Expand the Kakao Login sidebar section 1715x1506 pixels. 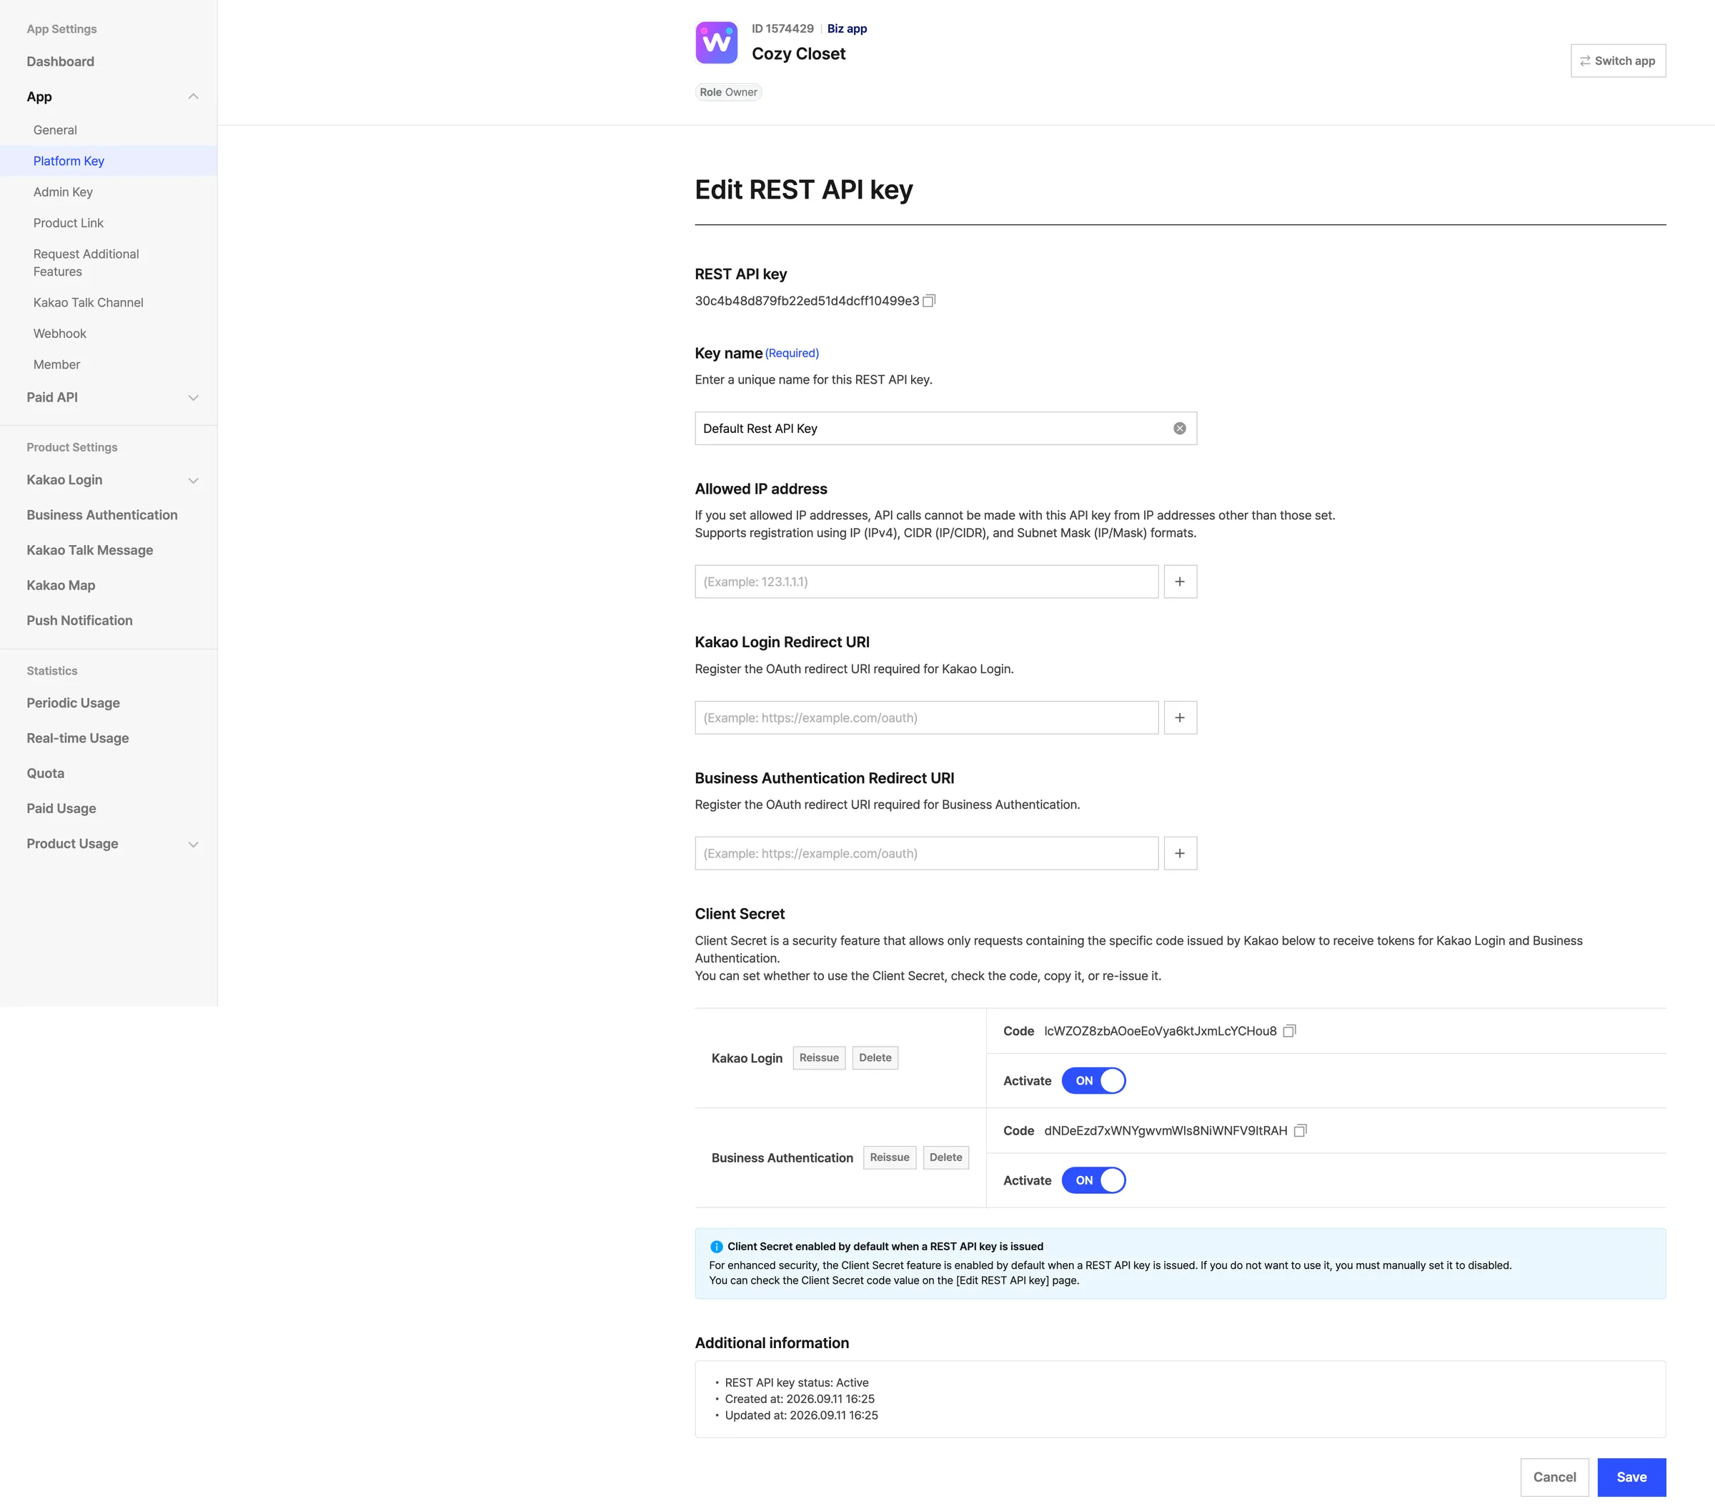click(193, 481)
